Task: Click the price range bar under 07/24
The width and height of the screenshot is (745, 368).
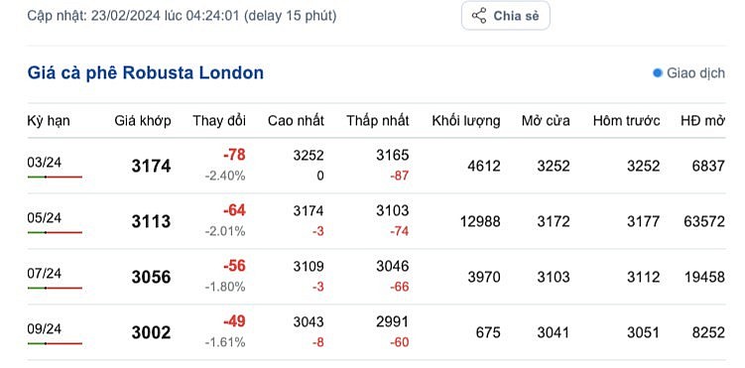Action: click(55, 288)
